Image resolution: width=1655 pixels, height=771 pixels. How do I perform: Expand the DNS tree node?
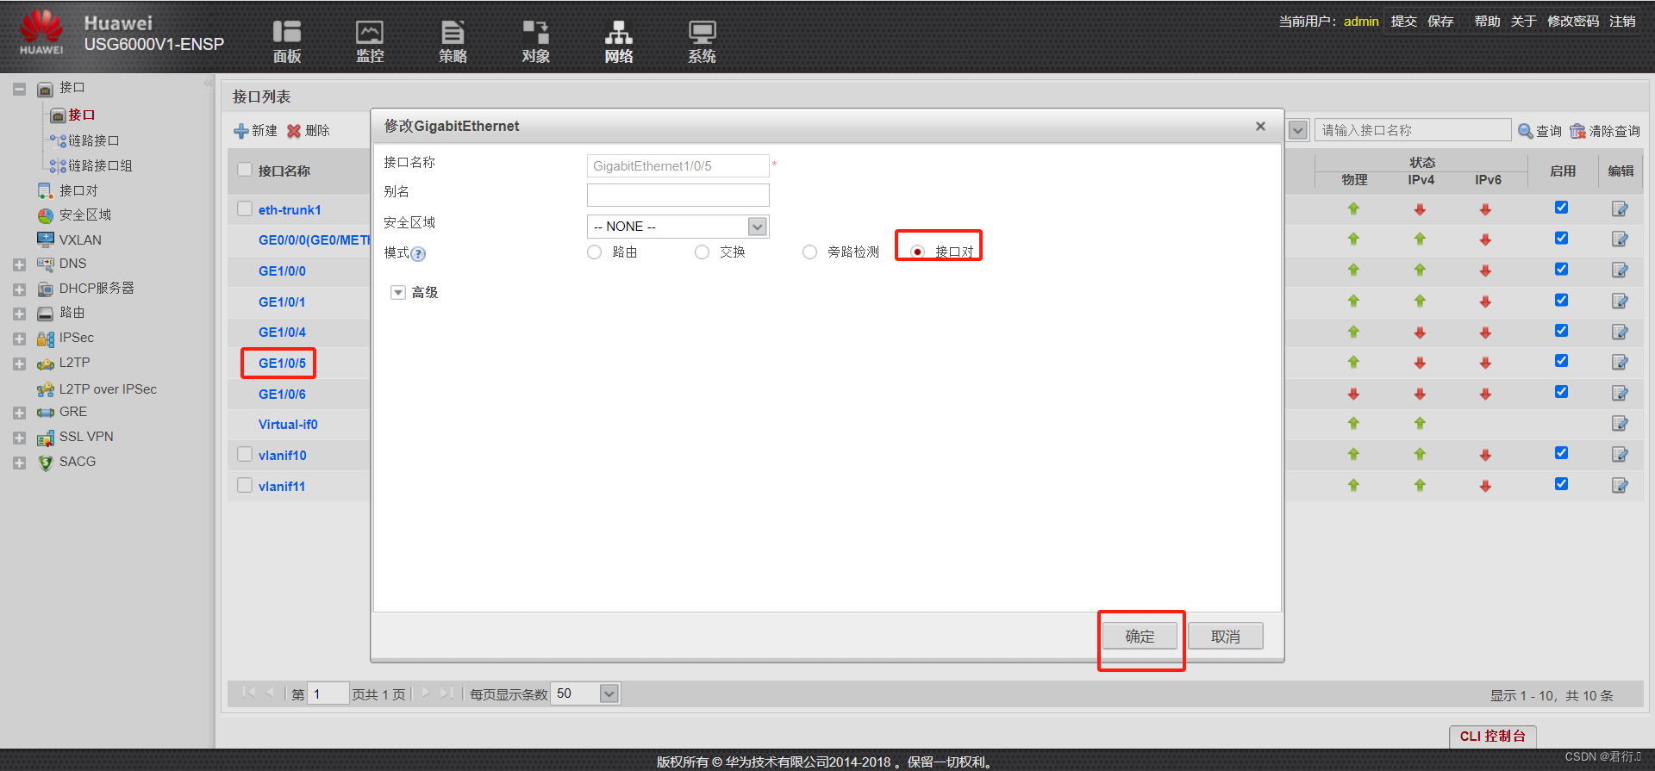point(19,264)
